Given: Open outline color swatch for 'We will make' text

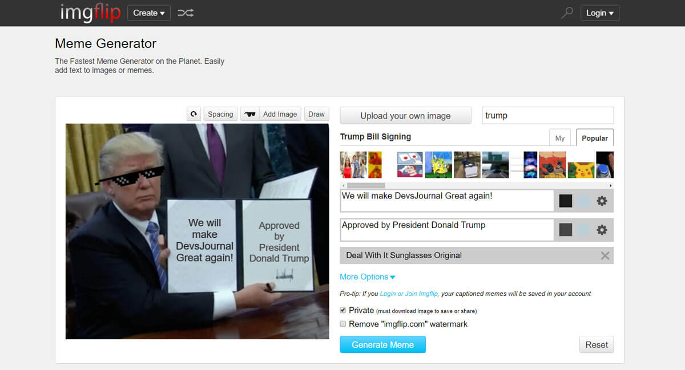Looking at the screenshot, I should [584, 201].
